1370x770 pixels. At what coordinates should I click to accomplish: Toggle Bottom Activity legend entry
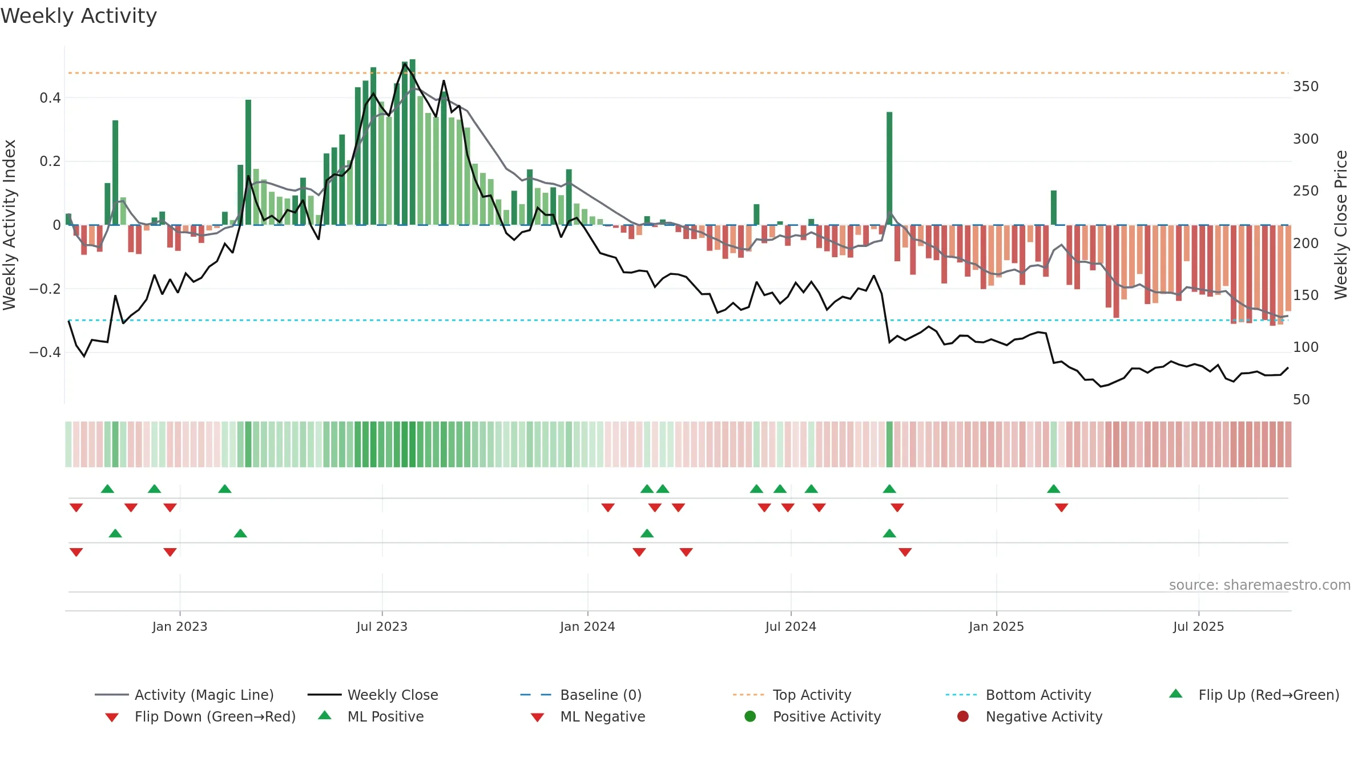[x=1018, y=695]
